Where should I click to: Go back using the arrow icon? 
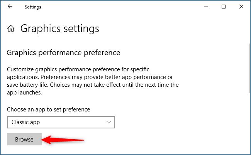[x=10, y=7]
